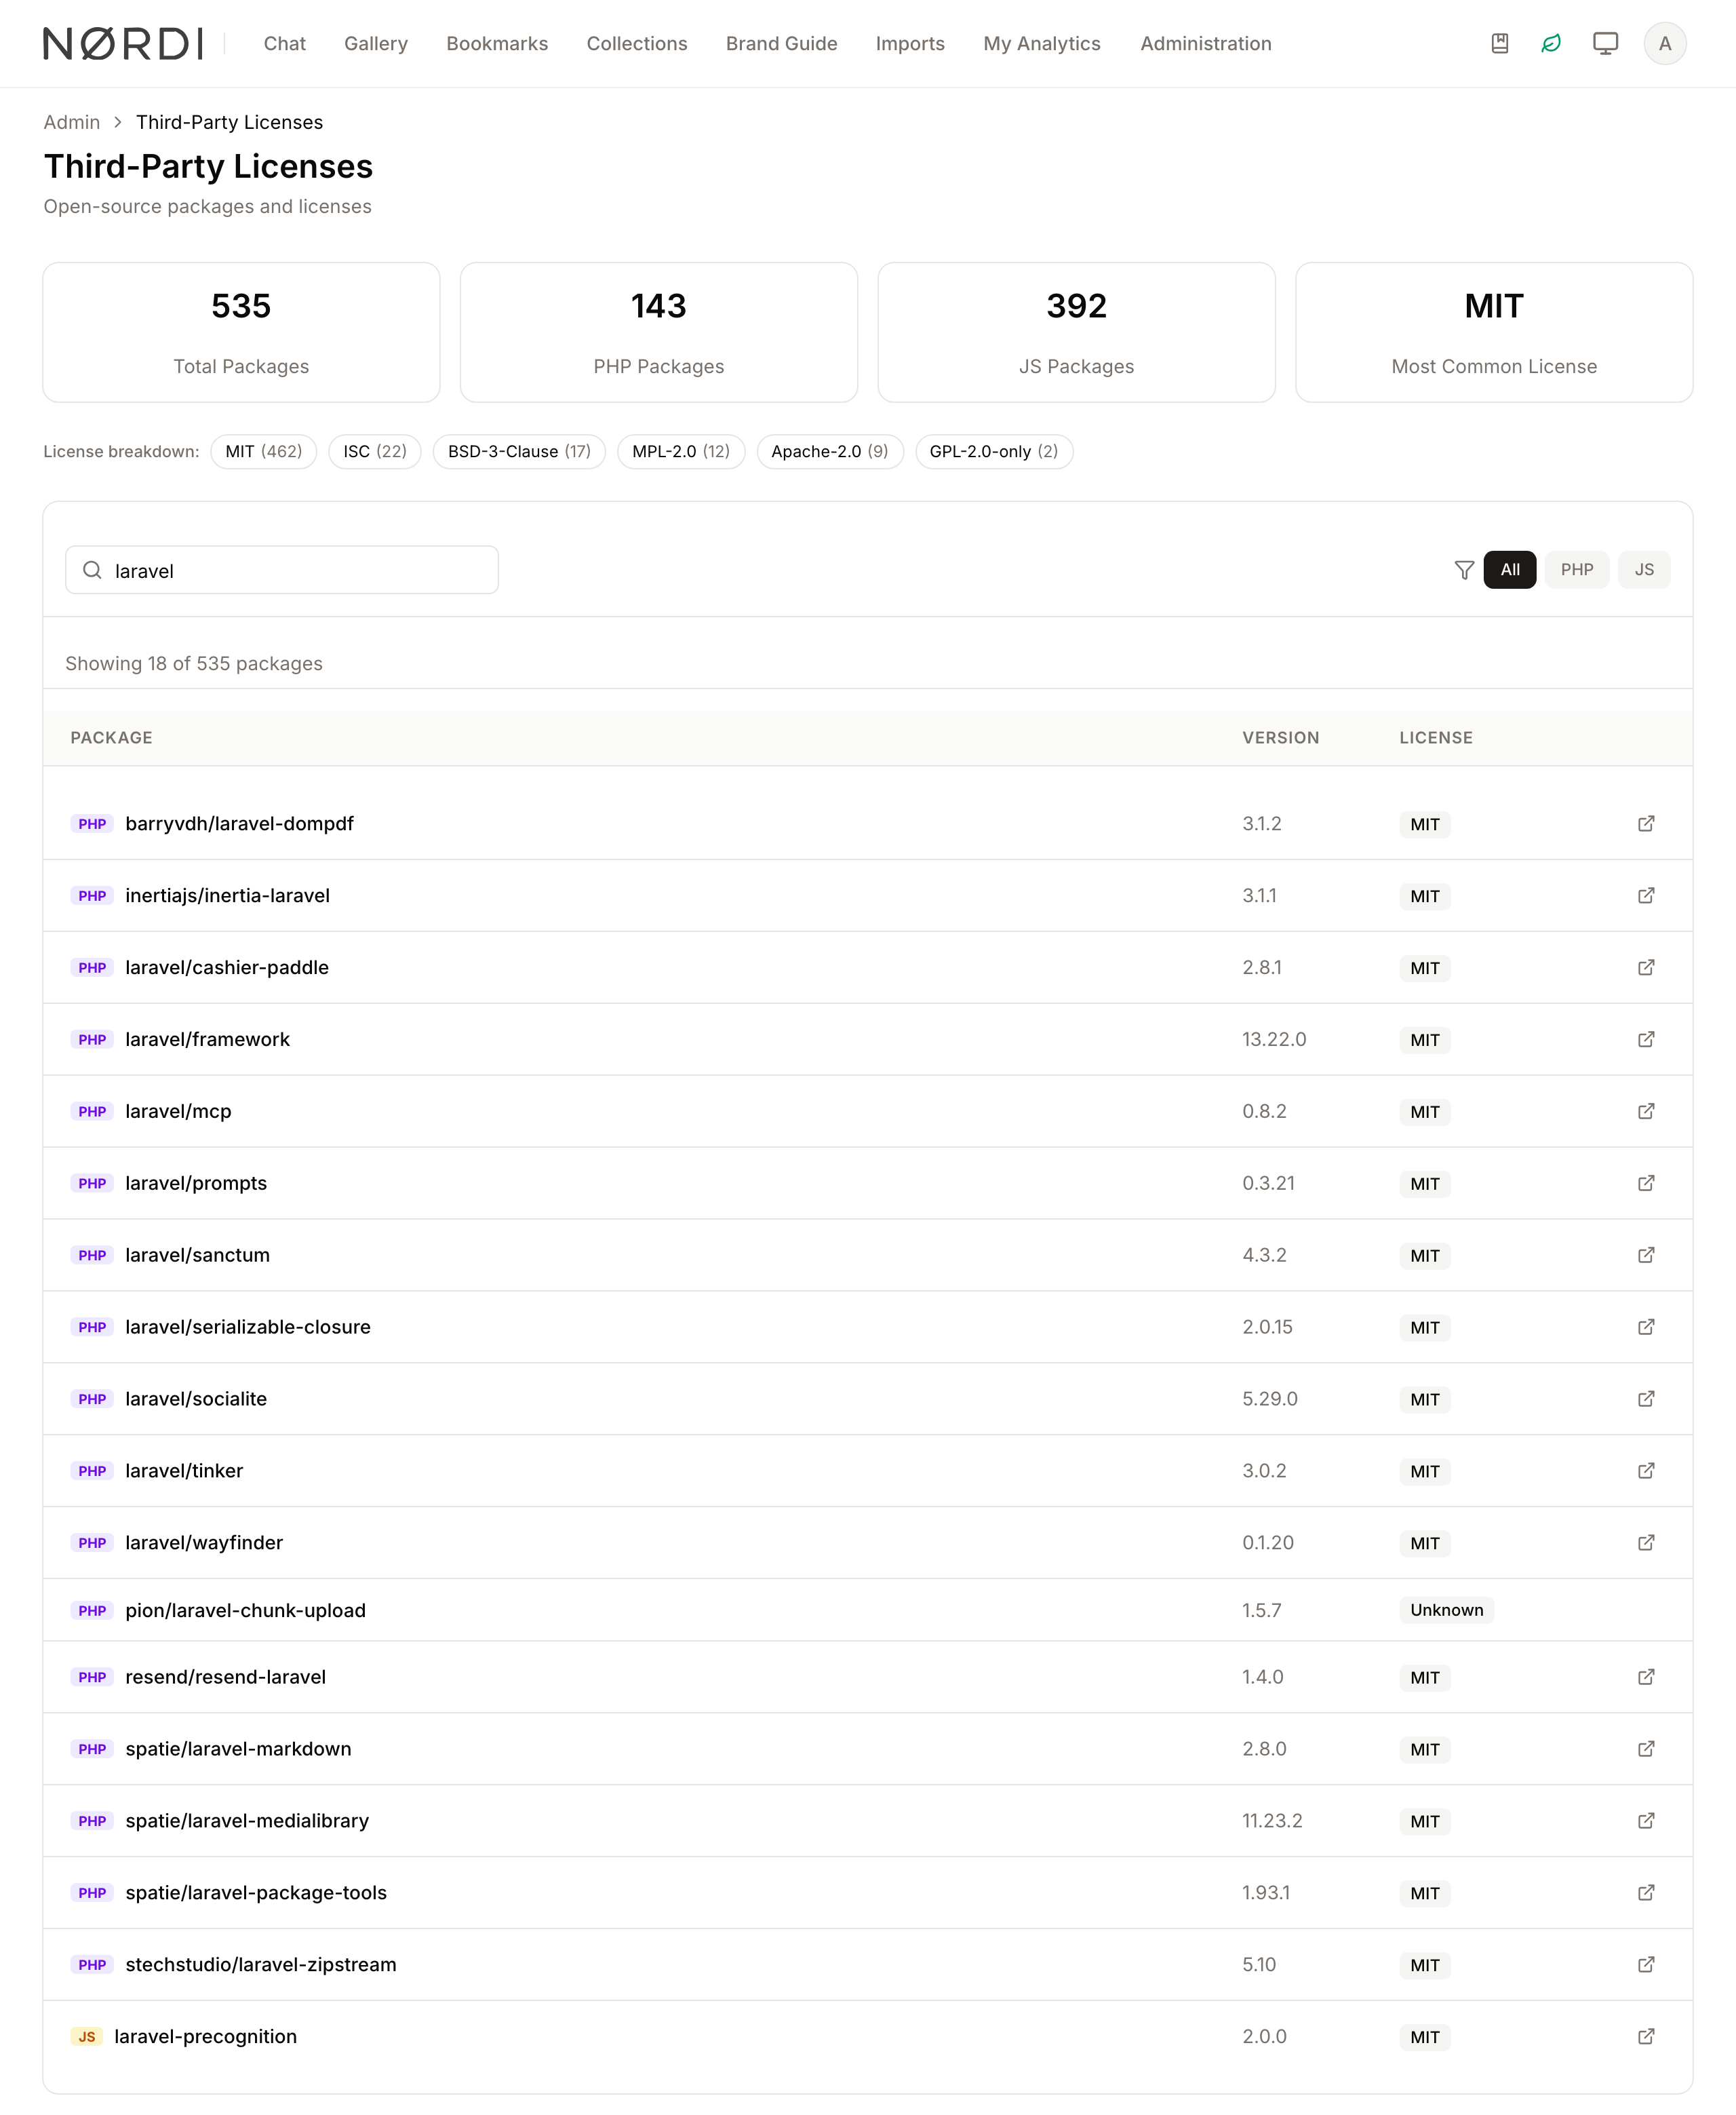Click the 143 PHP Packages card
This screenshot has height=2115, width=1736.
tap(658, 332)
